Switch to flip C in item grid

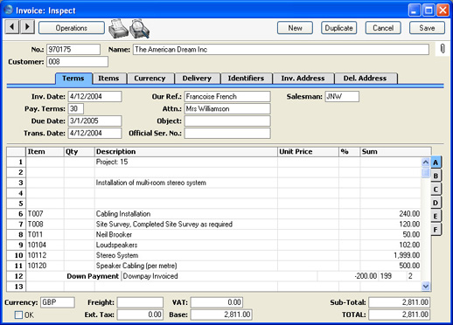click(436, 190)
